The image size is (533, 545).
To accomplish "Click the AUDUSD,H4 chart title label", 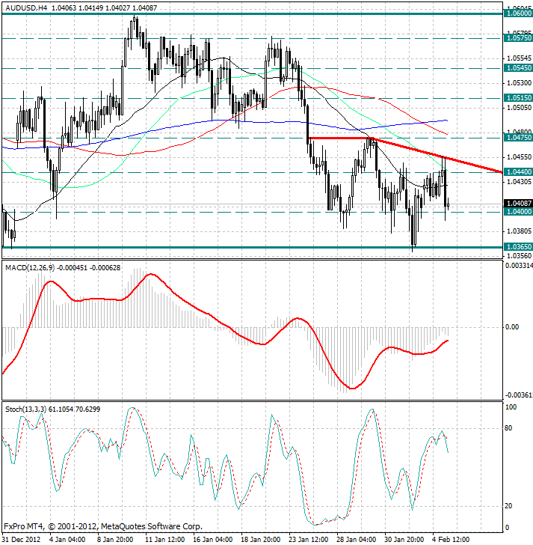I will [x=25, y=7].
